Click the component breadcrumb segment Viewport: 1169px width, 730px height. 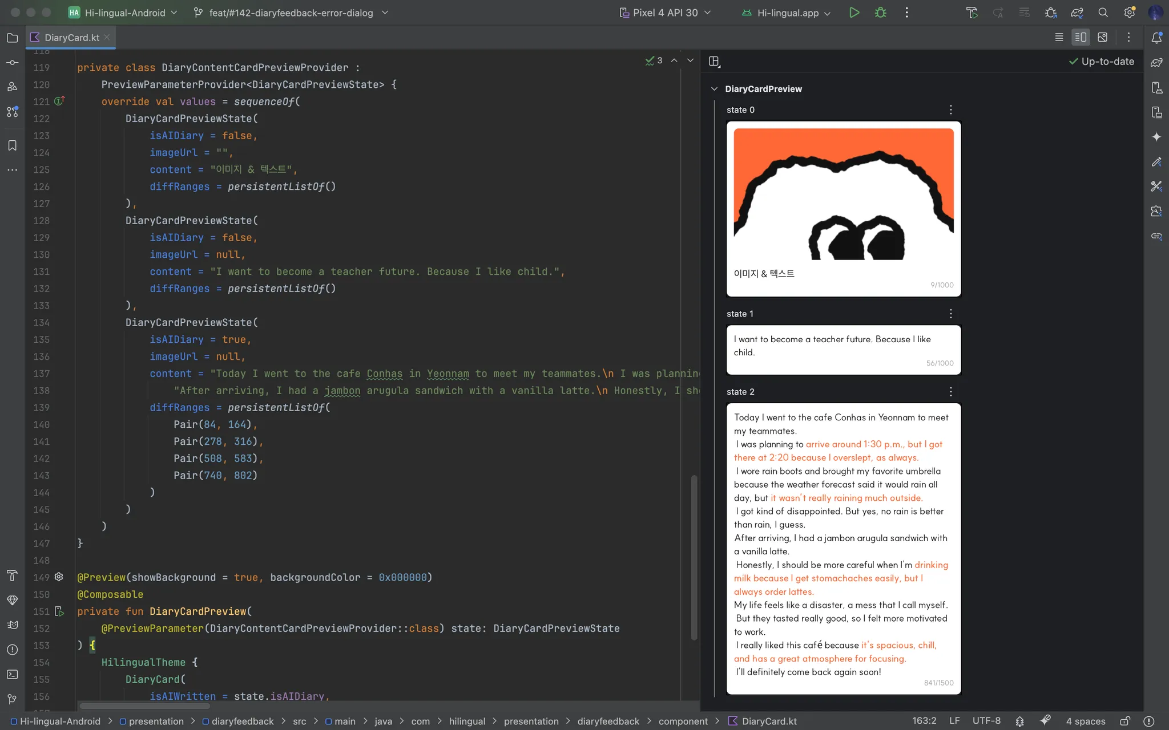click(x=683, y=721)
